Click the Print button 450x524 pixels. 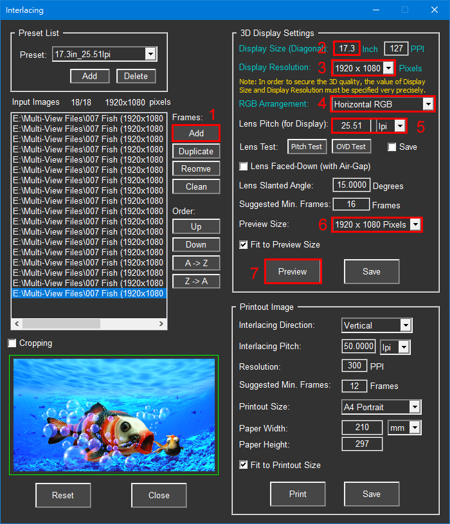point(298,494)
